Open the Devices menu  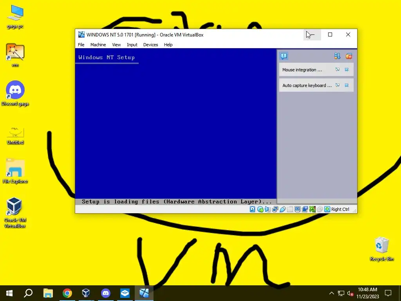(x=150, y=45)
